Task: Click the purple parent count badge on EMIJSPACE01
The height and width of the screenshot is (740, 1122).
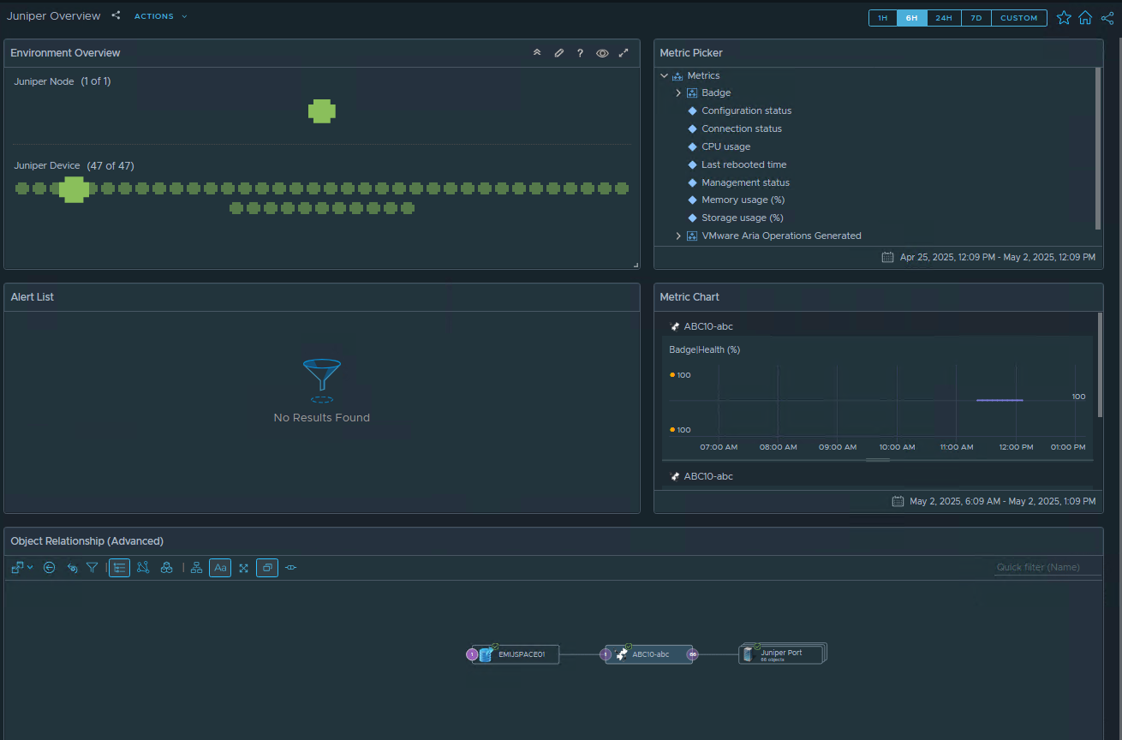Action: tap(472, 654)
